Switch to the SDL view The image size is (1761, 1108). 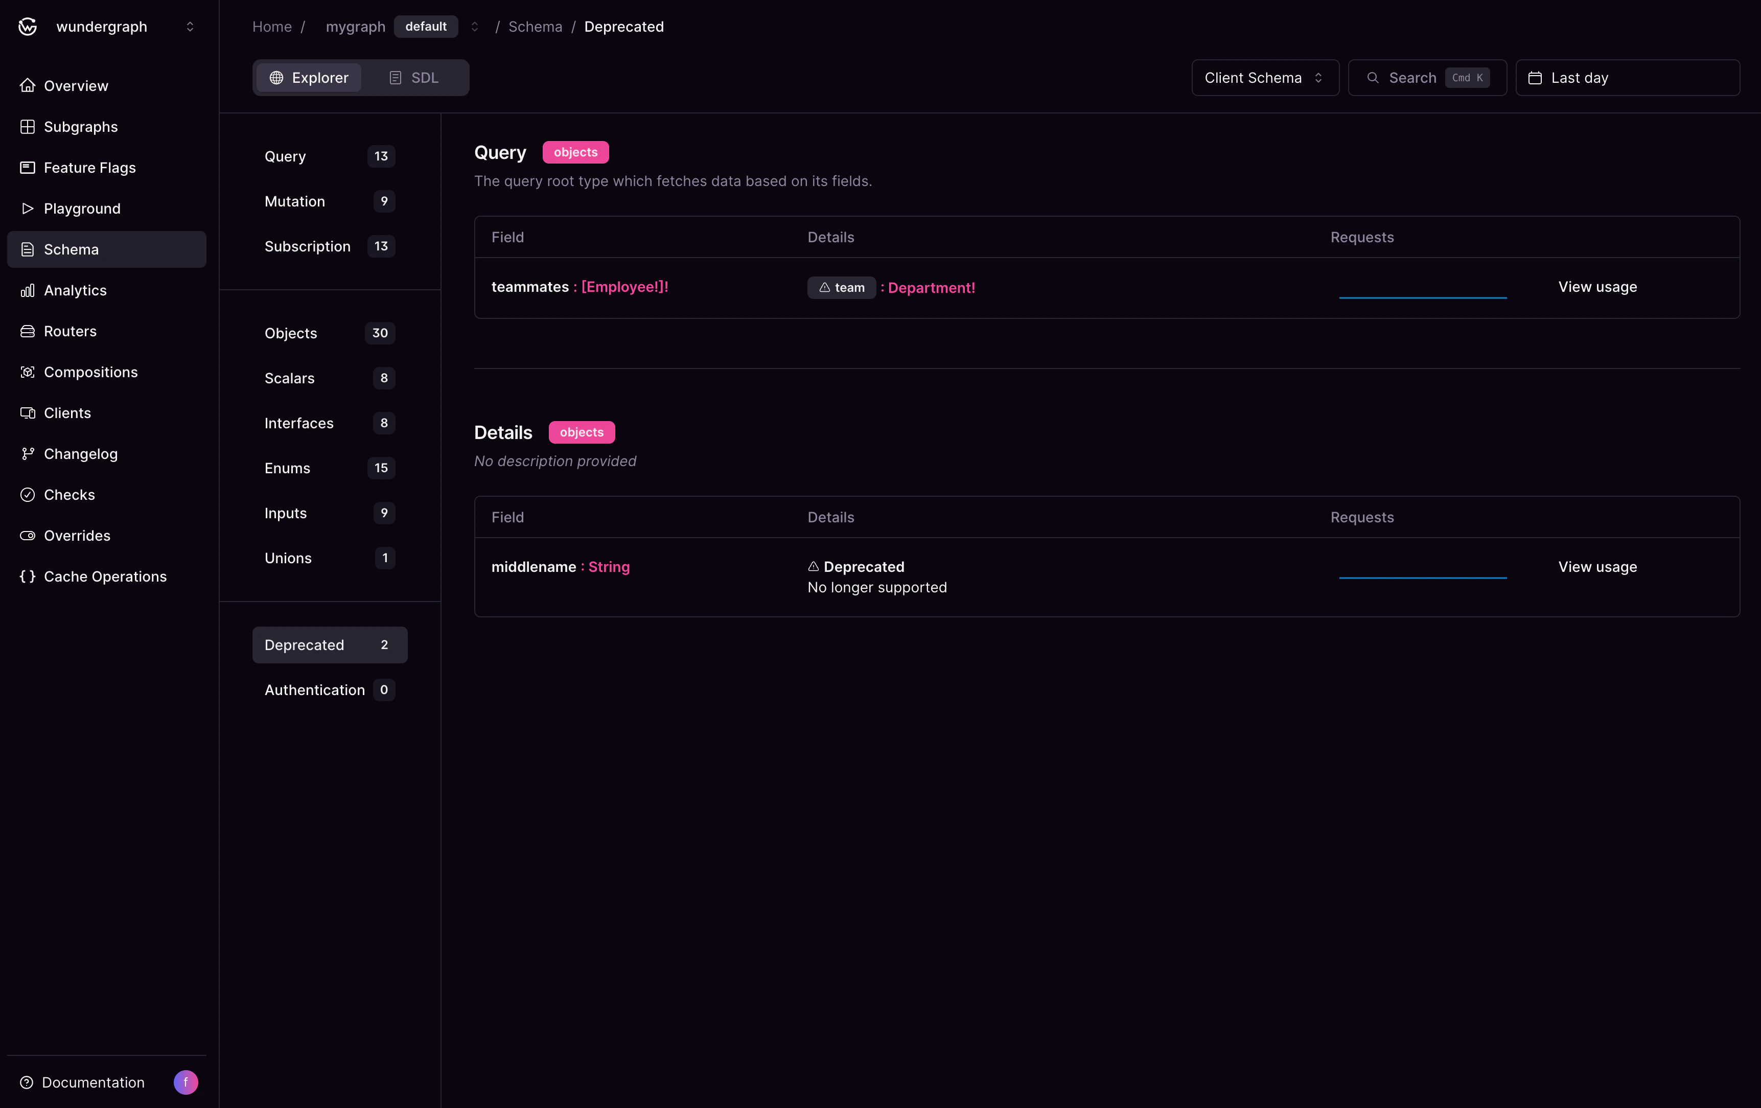tap(414, 78)
